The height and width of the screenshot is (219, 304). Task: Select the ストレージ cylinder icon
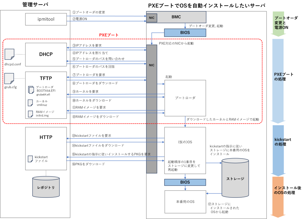coord(235,178)
